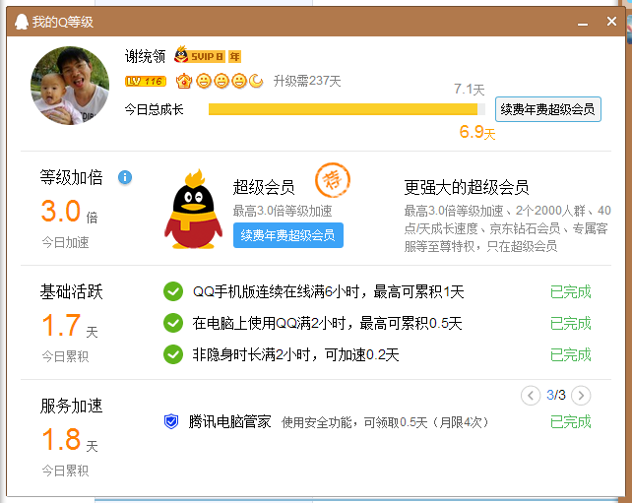
Task: Go to next service acceleration page
Action: pos(581,396)
